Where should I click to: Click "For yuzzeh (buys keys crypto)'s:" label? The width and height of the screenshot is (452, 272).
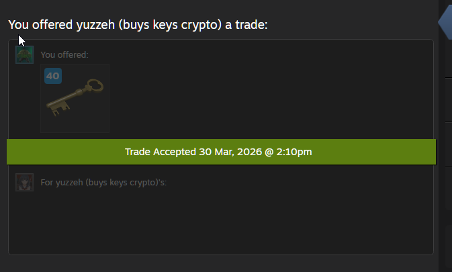point(103,183)
